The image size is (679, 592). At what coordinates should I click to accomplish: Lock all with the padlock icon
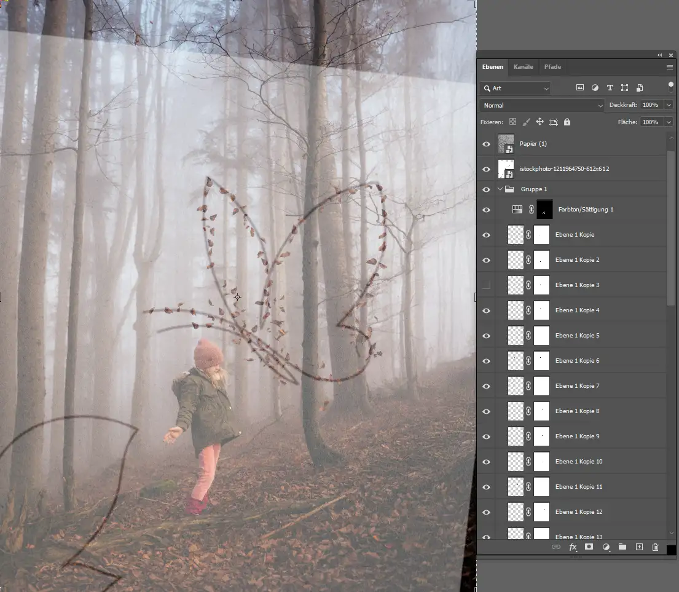[x=567, y=122]
